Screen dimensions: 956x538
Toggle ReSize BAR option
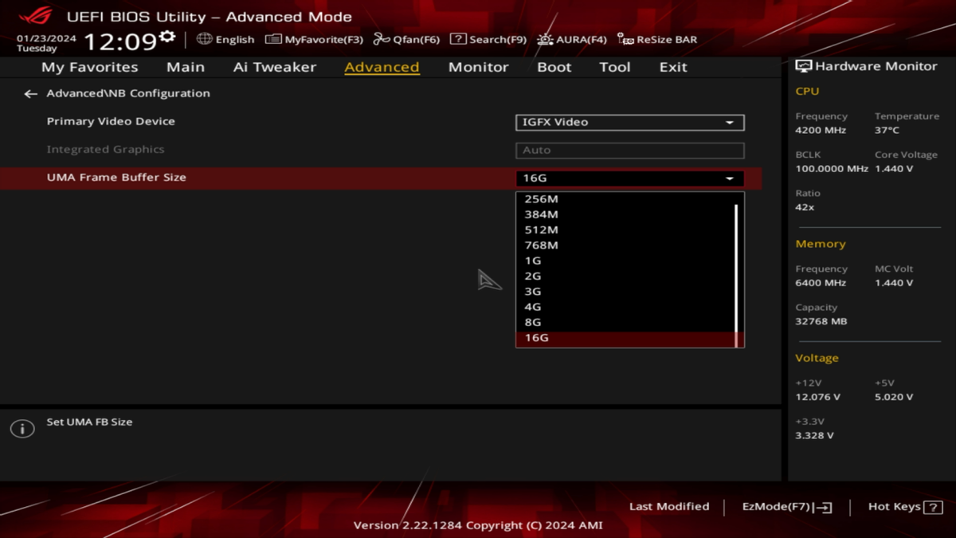(x=657, y=39)
